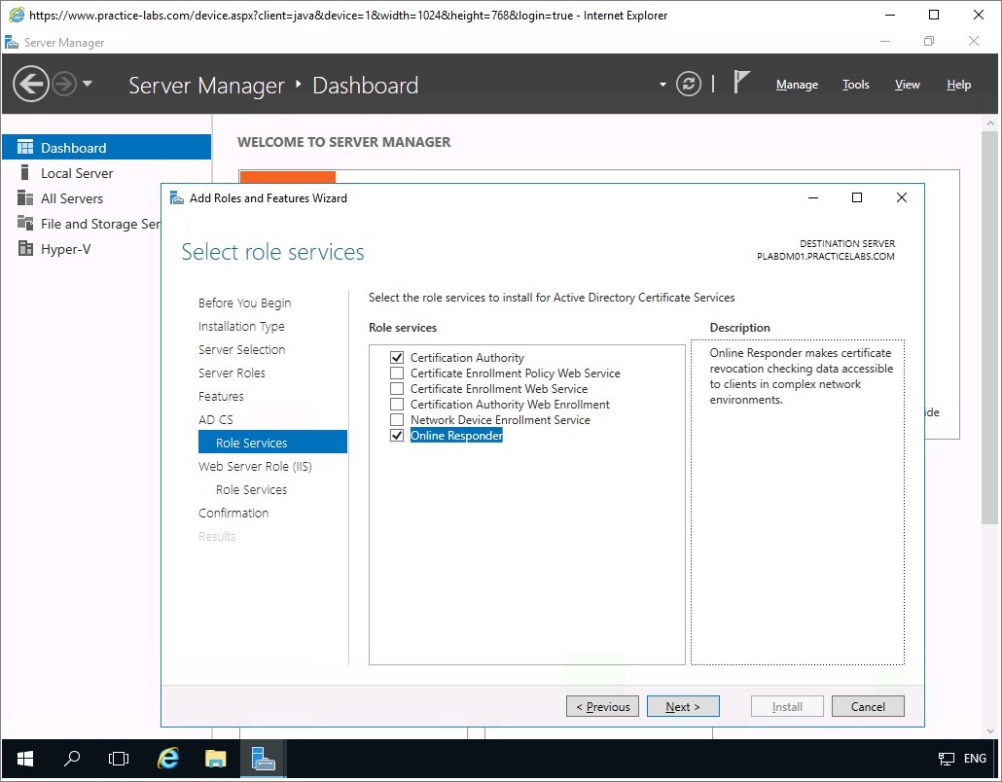Click the Hyper-V role icon

(25, 249)
